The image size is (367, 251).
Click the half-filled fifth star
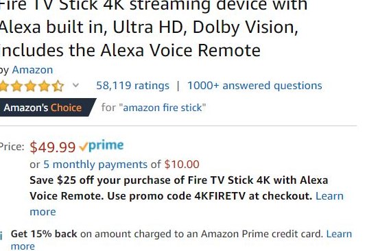(58, 86)
